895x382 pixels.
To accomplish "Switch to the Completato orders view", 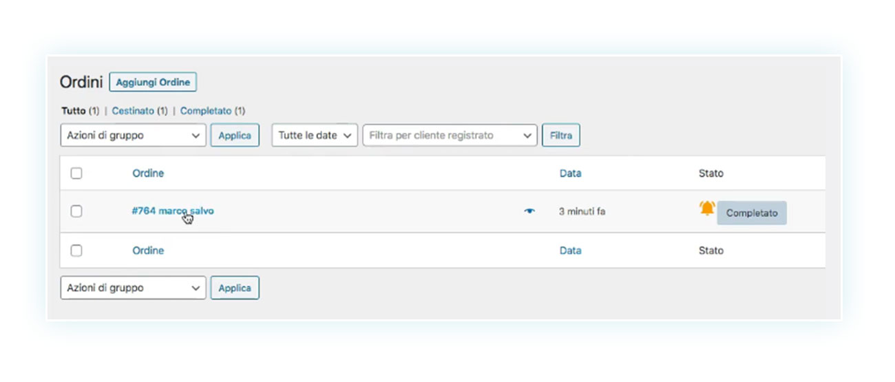I will (x=206, y=111).
